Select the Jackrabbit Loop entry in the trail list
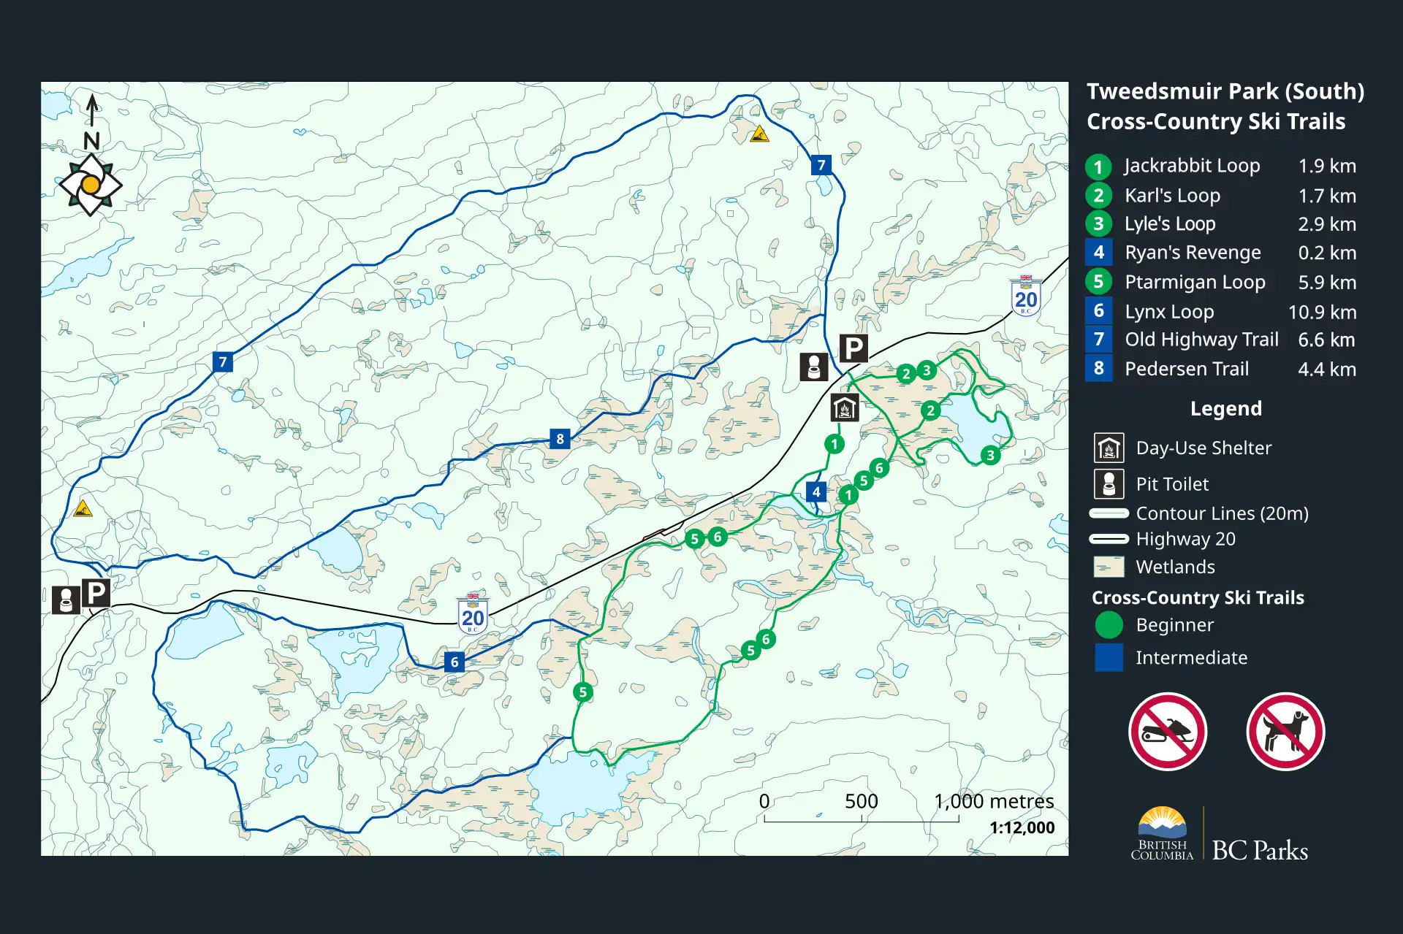The image size is (1403, 934). pos(1192,166)
